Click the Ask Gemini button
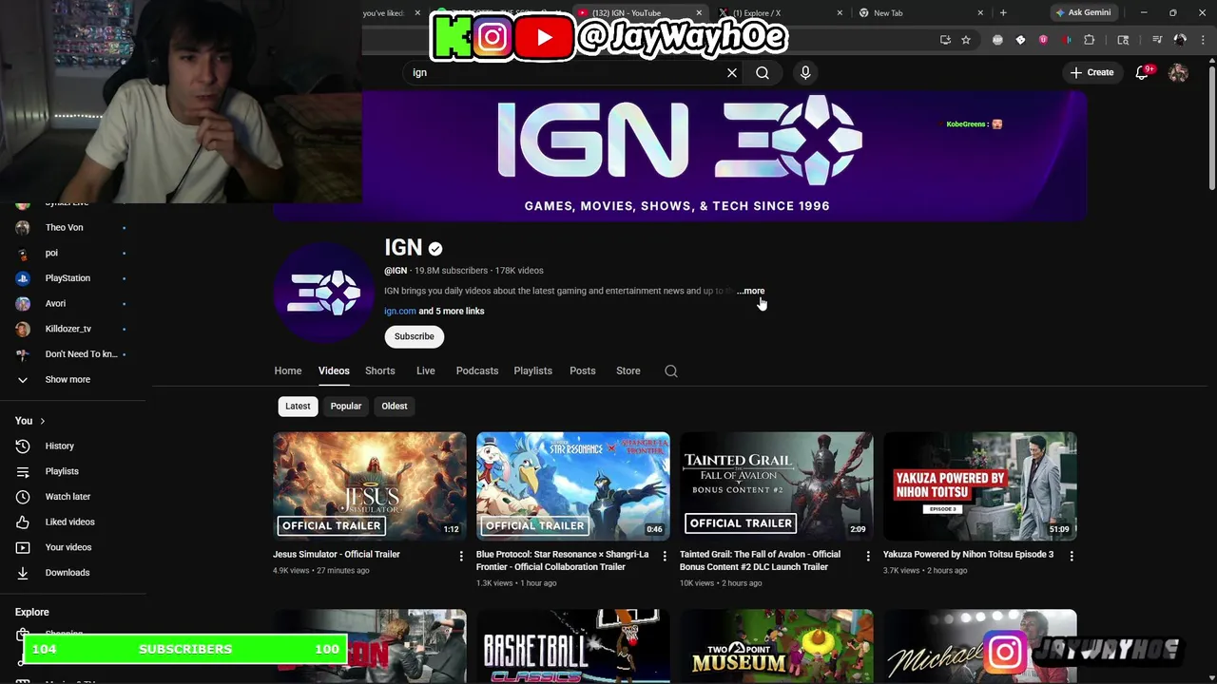The width and height of the screenshot is (1217, 684). (x=1082, y=13)
